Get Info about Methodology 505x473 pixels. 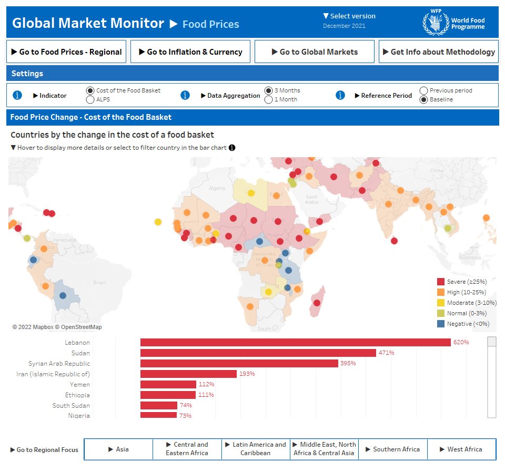point(439,52)
